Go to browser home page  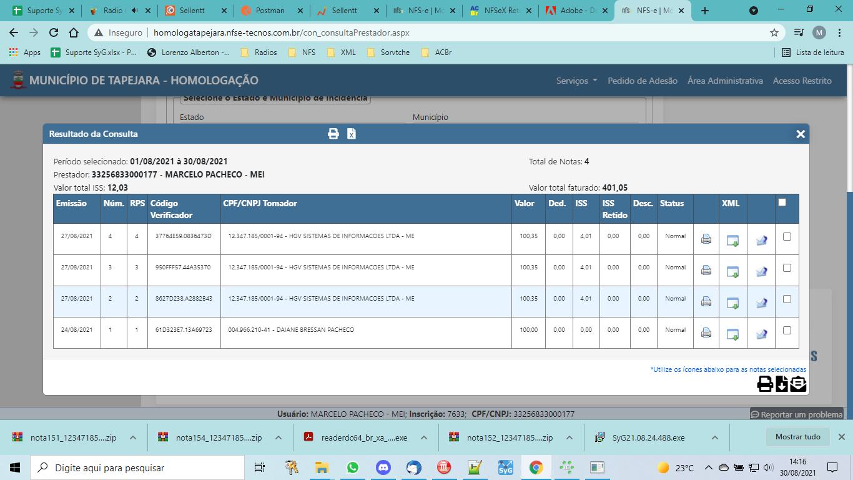point(74,32)
